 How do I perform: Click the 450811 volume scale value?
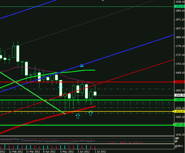[179, 146]
